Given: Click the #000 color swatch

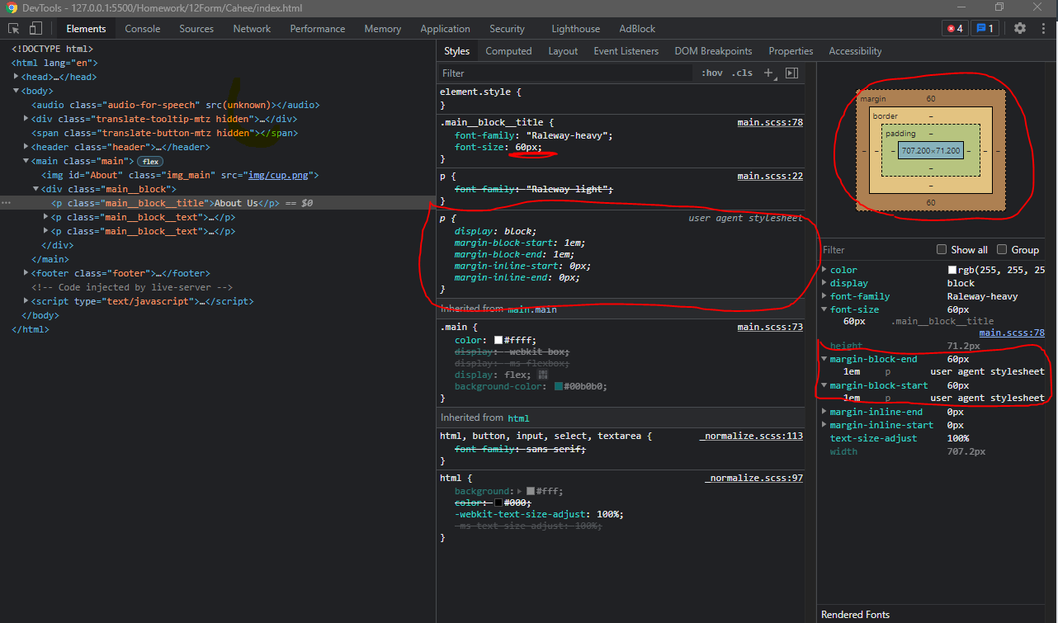Looking at the screenshot, I should [x=498, y=503].
